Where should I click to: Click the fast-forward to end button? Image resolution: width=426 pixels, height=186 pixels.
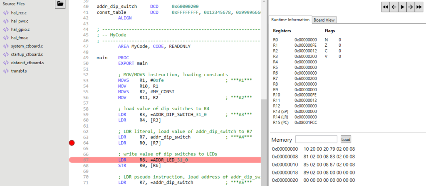tap(418, 7)
